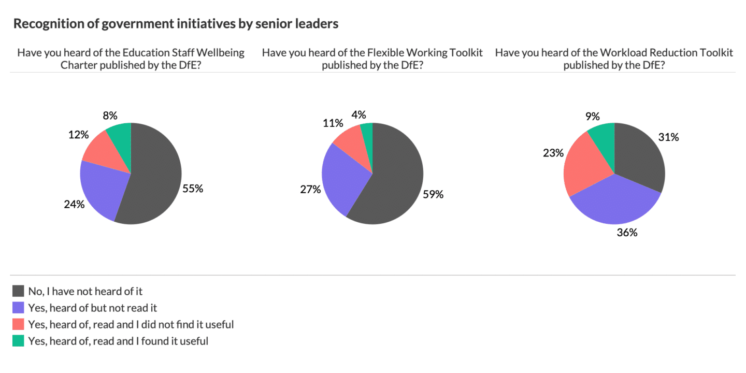Click the purple 'heard of but not read it' legend swatch
The image size is (746, 373).
click(18, 308)
